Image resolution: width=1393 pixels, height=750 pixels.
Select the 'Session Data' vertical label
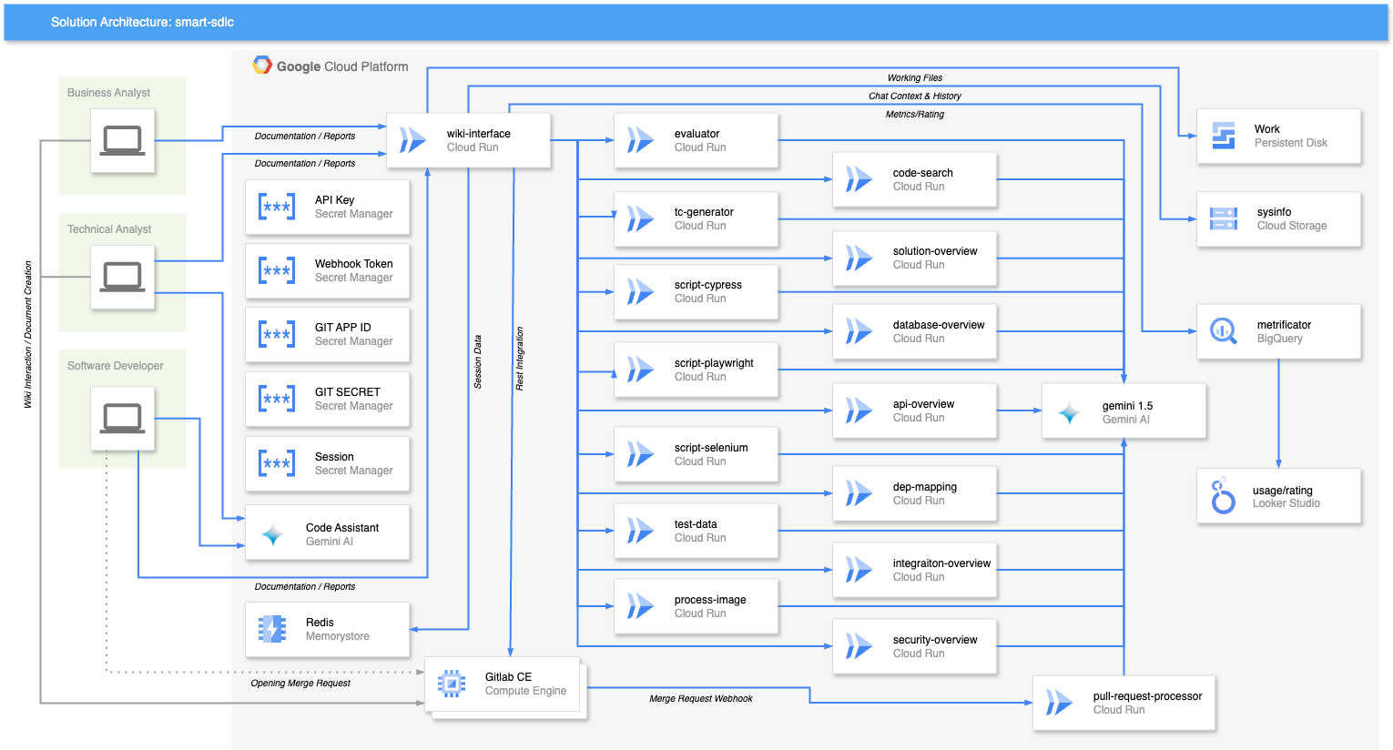(478, 362)
